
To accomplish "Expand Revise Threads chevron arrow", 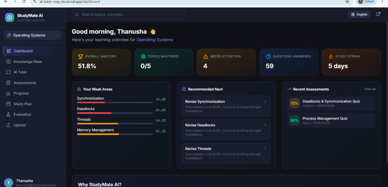I will click(x=265, y=149).
